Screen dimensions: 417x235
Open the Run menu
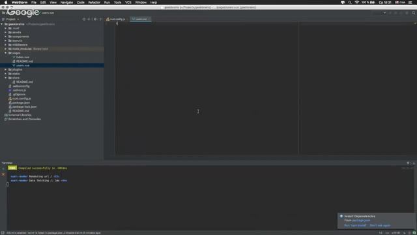[x=107, y=3]
